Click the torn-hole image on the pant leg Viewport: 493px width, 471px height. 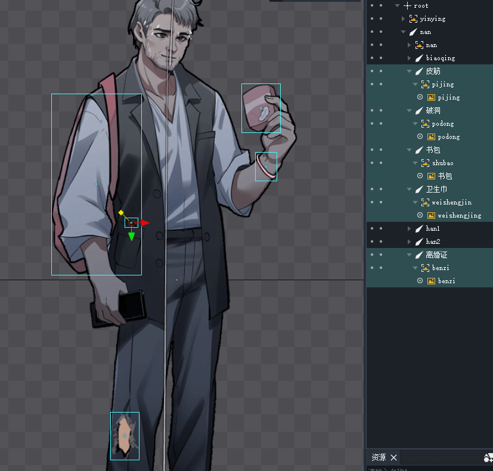coord(125,436)
